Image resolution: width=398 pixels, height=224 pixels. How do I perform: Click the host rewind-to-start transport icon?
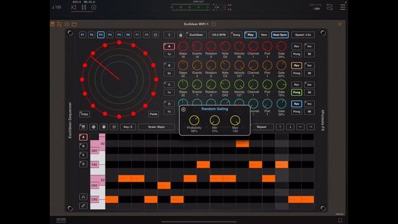pos(73,7)
